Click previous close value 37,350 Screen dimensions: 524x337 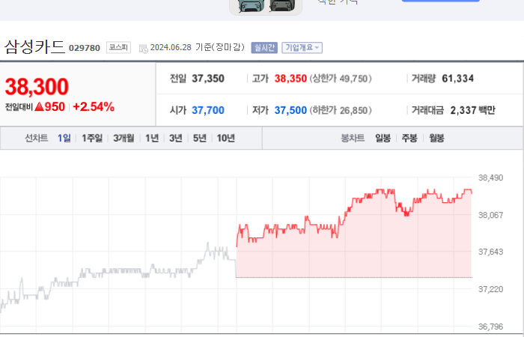pyautogui.click(x=208, y=79)
